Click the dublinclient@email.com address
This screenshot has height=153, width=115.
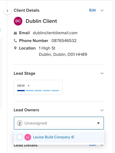pos(55,33)
